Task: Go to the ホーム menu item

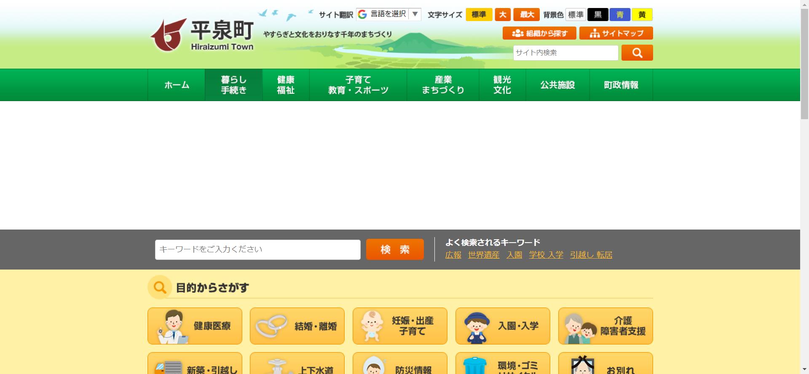Action: (x=177, y=85)
